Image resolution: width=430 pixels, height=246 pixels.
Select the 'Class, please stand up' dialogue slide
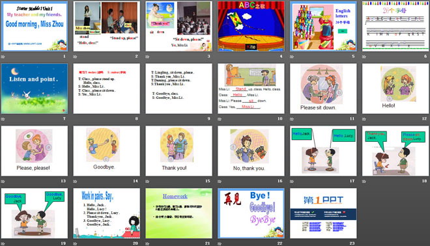click(106, 89)
